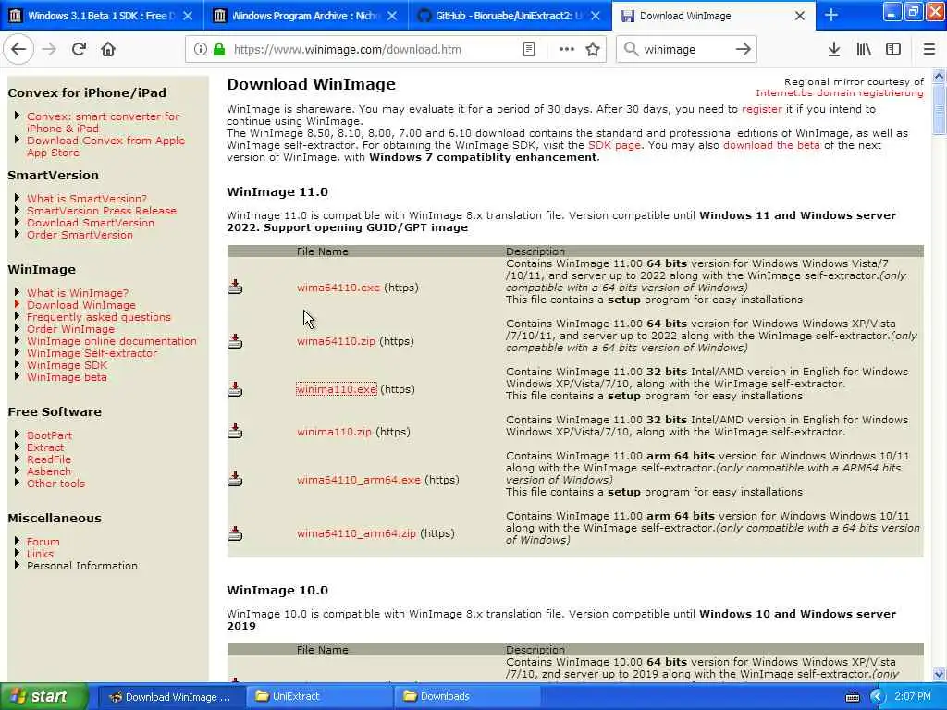Open the page actions three-dots menu
The height and width of the screenshot is (710, 947).
coord(567,50)
